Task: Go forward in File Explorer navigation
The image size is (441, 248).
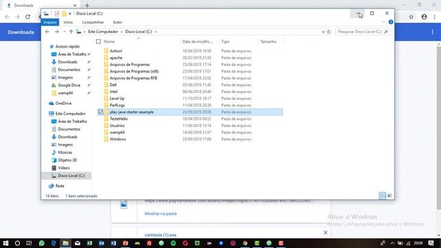Action: pyautogui.click(x=57, y=32)
